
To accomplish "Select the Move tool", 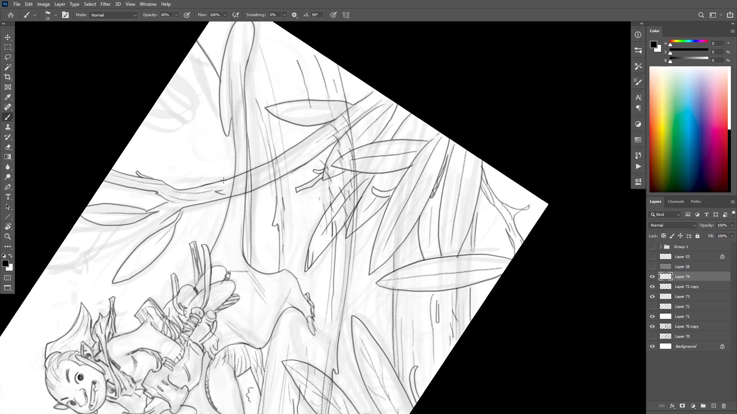I will point(8,37).
